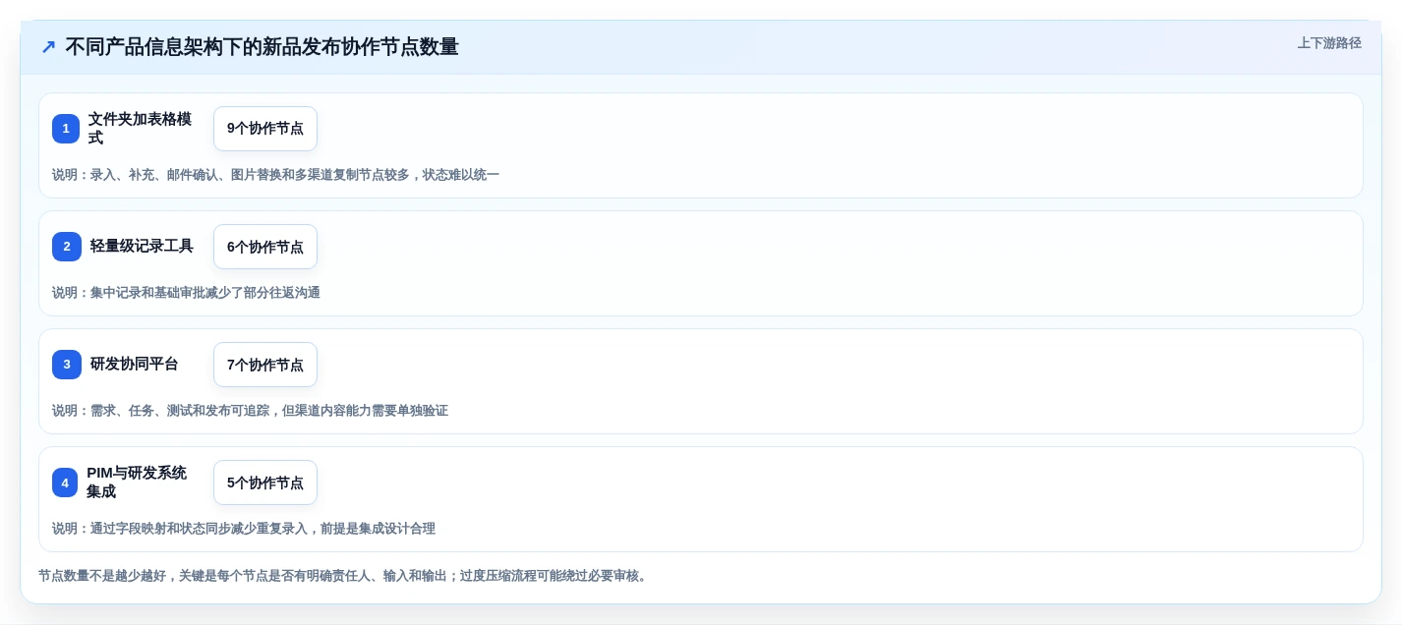1402x625 pixels.
Task: Click the number 4 badge for PIM与研发系统集成
Action: [65, 483]
